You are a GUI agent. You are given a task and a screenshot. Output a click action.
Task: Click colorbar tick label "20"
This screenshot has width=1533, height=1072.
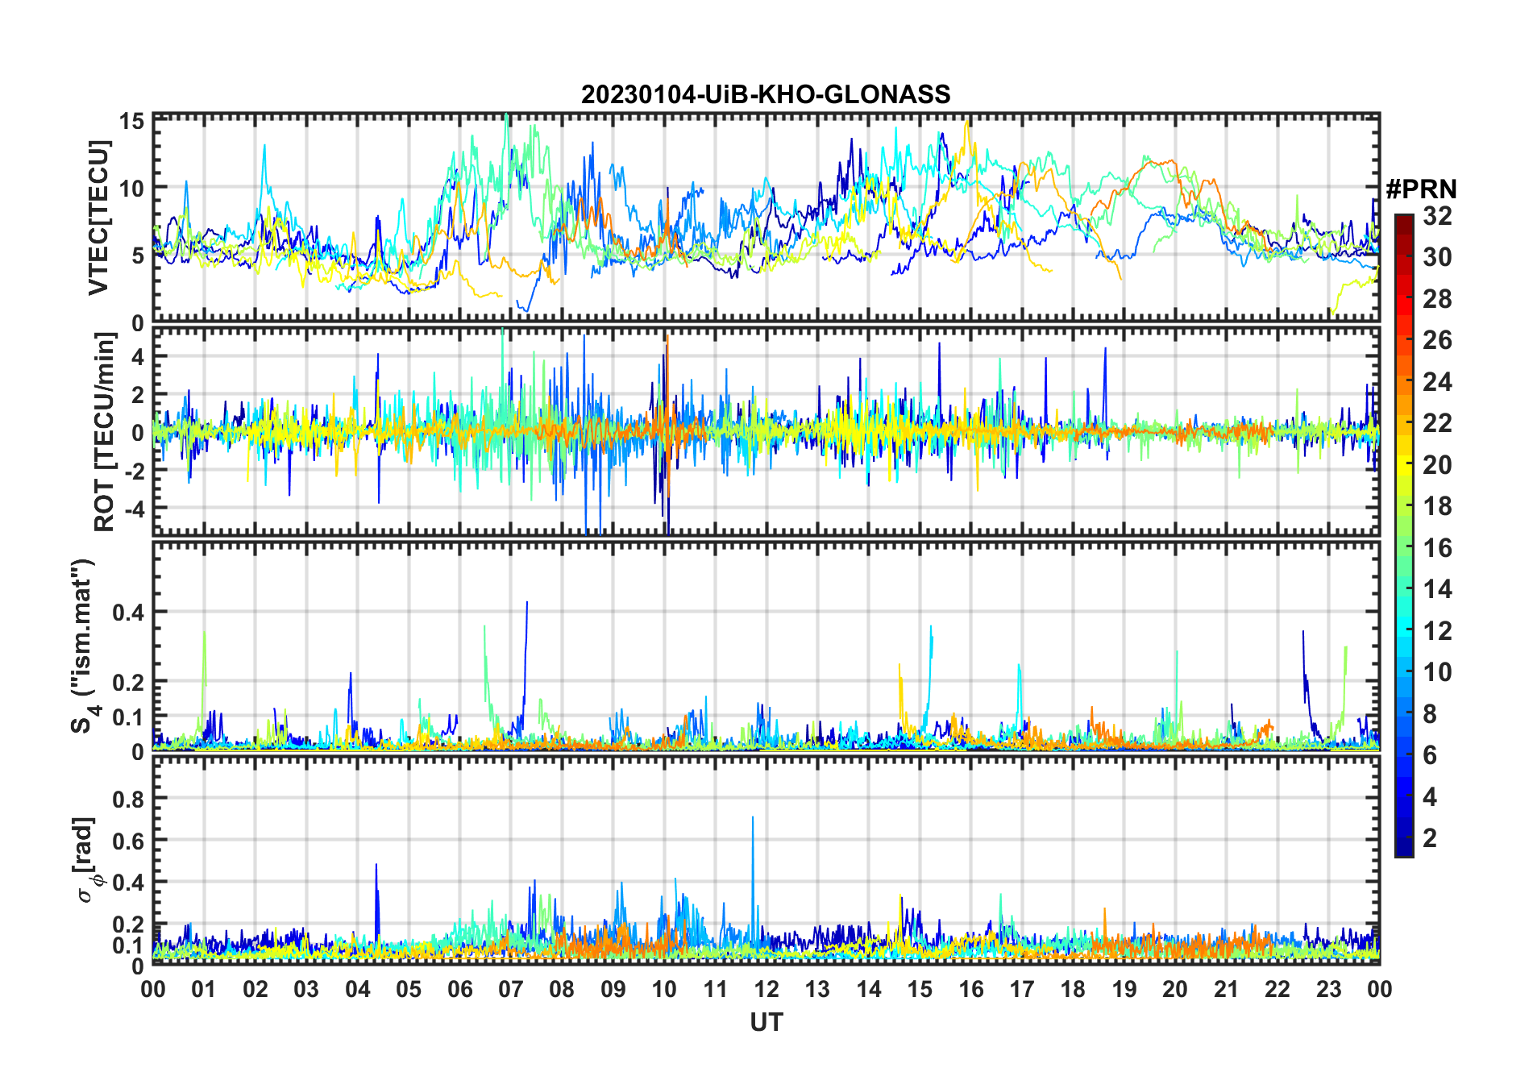click(1437, 465)
